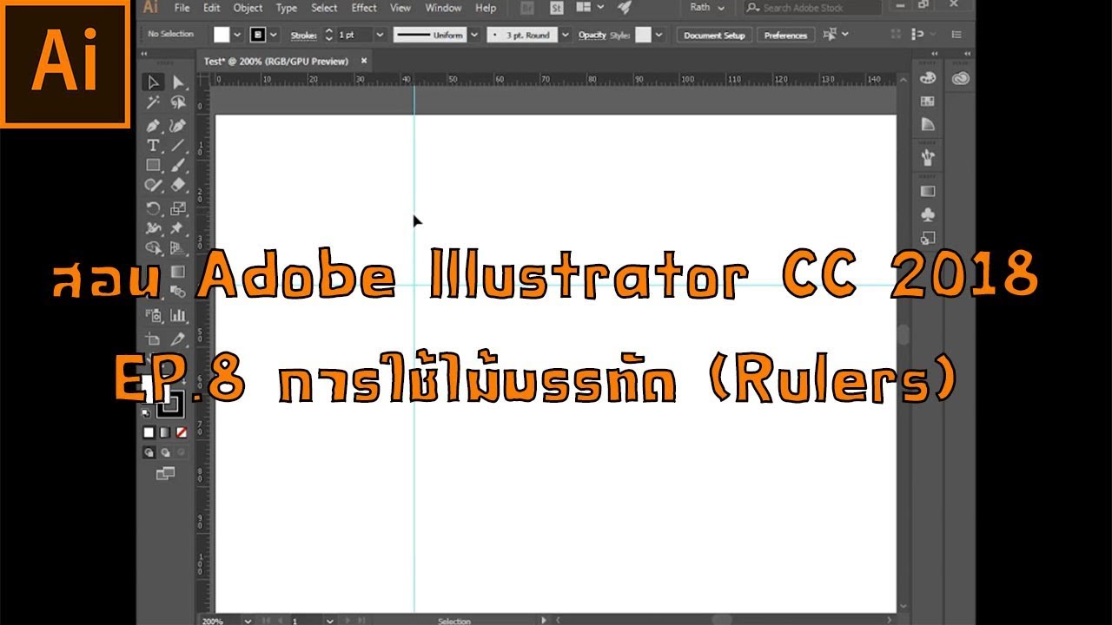Enable Draw Normal mode
This screenshot has height=625, width=1112.
click(x=149, y=452)
